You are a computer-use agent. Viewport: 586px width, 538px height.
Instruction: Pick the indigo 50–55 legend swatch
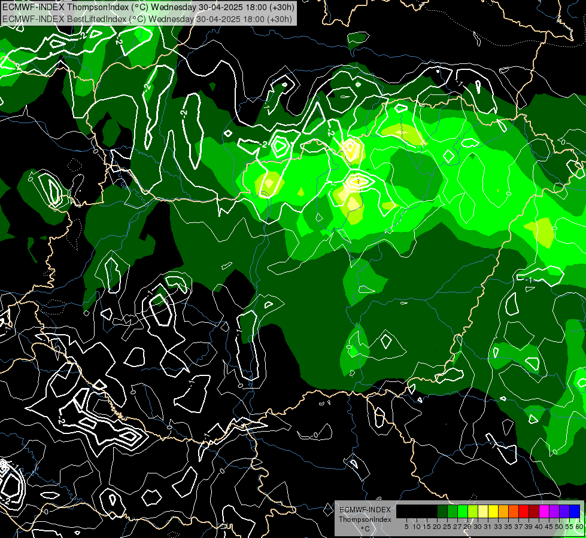pos(564,511)
